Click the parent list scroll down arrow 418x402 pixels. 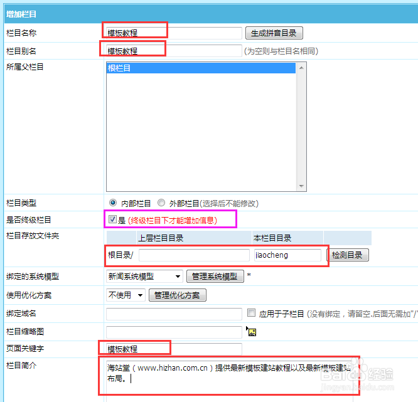(301, 186)
